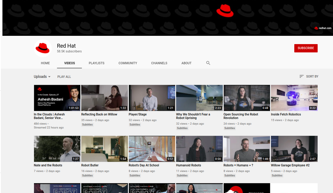Screen dimensions: 333x193
Task: Click Subtitles badge under Player/Stage
Action: (135, 125)
